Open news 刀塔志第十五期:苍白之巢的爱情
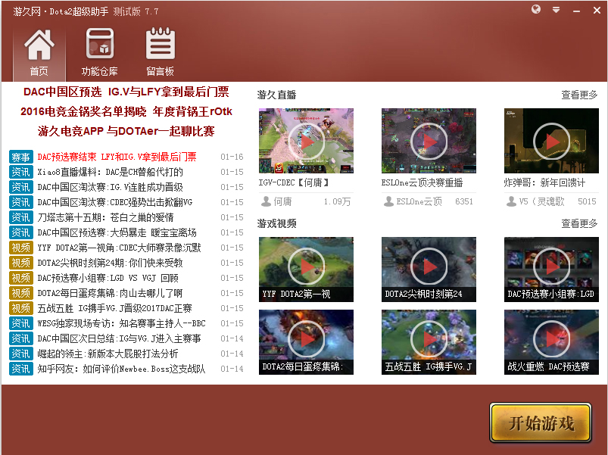608x455 pixels. pyautogui.click(x=105, y=217)
